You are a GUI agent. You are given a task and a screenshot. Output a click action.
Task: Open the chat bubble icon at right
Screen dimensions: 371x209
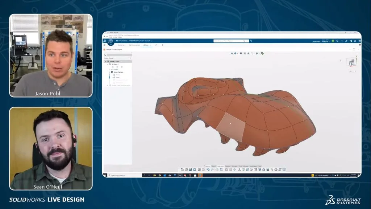(x=360, y=45)
